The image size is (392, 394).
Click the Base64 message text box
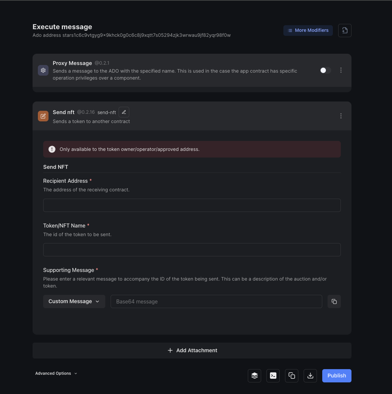click(216, 301)
